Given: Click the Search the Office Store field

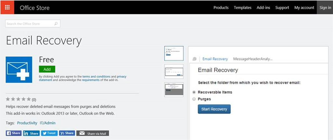Looking at the screenshot, I should coord(33,24).
